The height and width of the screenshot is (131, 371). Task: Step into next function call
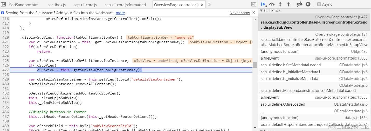tap(280, 4)
